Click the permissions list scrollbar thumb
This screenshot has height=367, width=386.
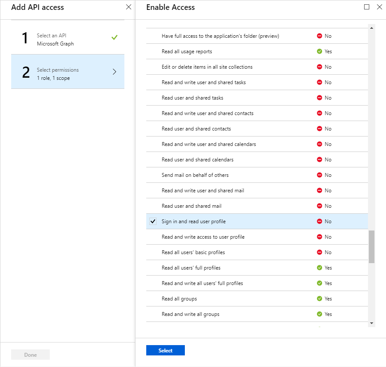click(371, 246)
